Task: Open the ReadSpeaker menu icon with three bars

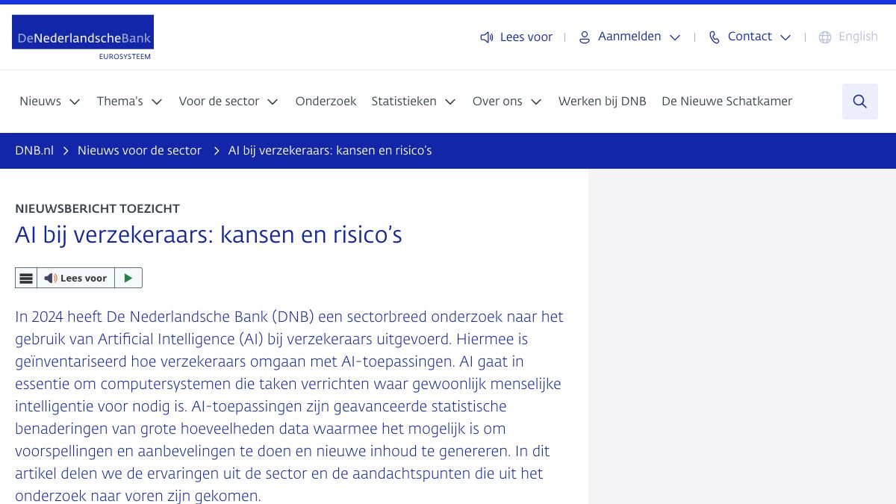Action: coord(26,278)
